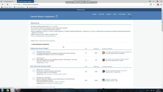Open Bandicam recorder from the taskbar

18,90
